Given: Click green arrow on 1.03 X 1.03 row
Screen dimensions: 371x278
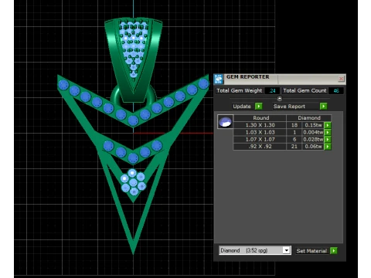Looking at the screenshot, I should pyautogui.click(x=328, y=132).
